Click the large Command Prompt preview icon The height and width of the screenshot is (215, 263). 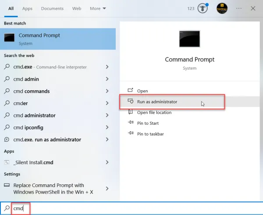click(189, 39)
